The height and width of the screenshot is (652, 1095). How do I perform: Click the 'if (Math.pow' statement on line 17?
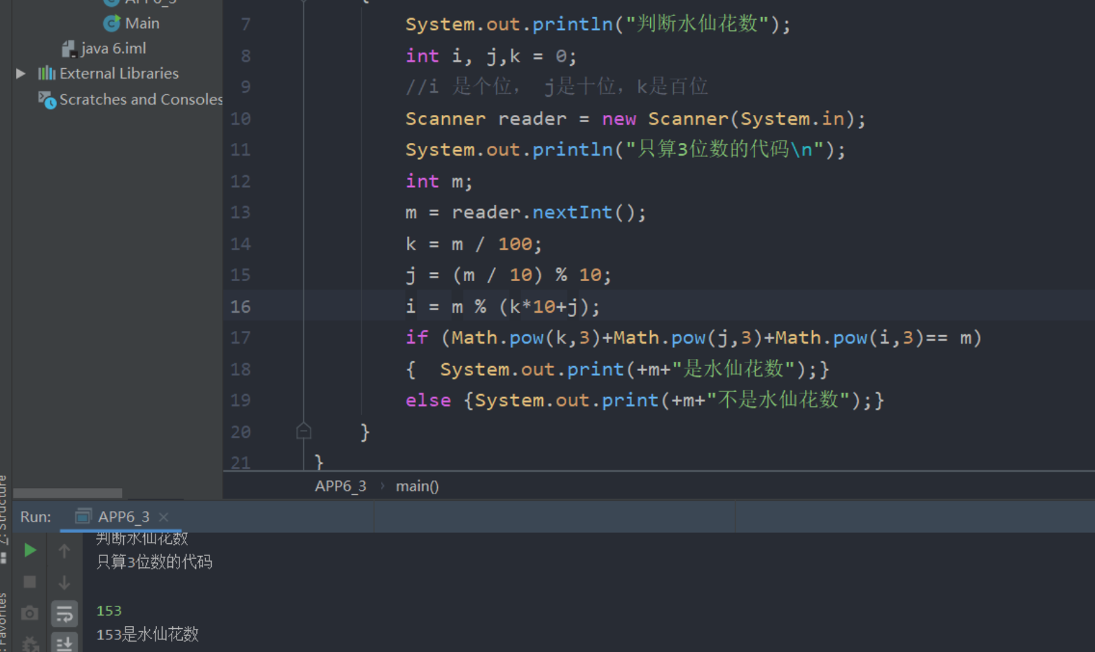tap(693, 338)
